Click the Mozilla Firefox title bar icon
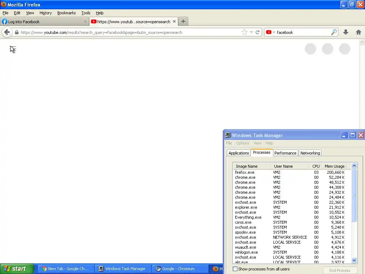Image resolution: width=365 pixels, height=274 pixels. pos(4,4)
